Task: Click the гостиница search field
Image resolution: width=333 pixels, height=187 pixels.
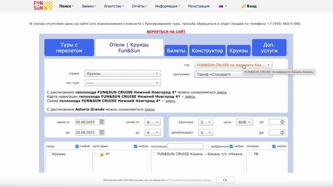Action: pos(185,146)
